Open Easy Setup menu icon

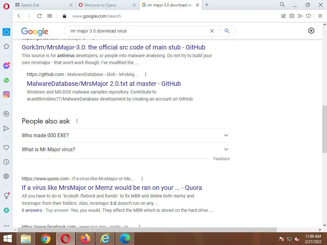pos(320,16)
